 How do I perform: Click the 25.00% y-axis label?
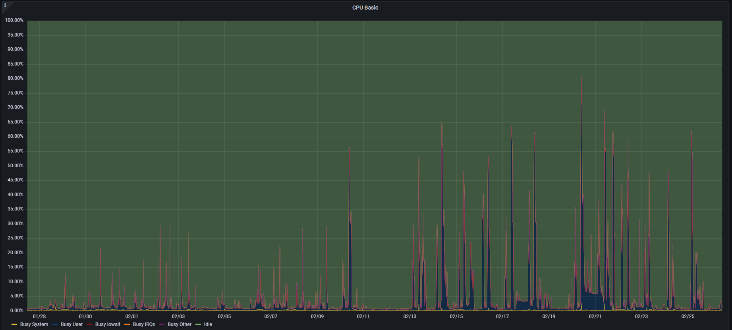15,238
